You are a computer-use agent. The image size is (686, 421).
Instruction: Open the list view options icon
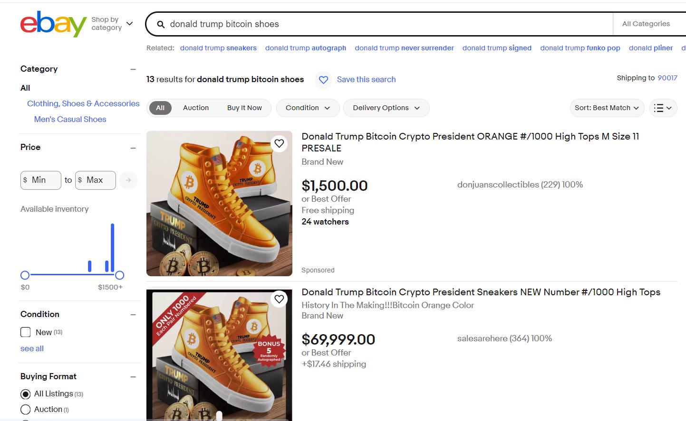pos(663,108)
